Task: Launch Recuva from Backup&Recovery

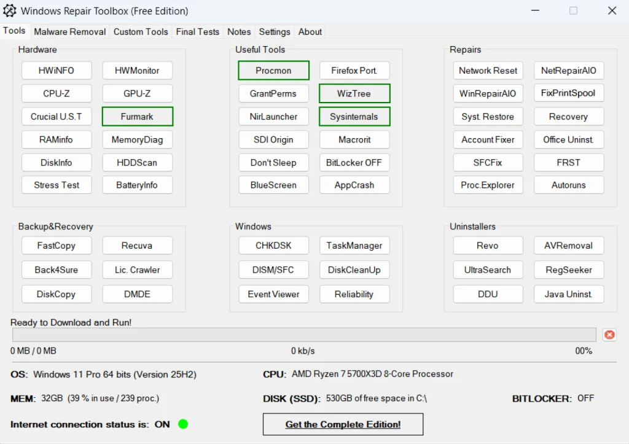Action: [x=137, y=245]
